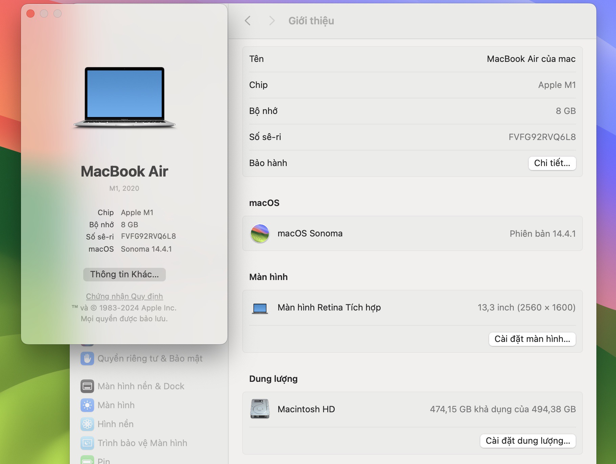
Task: Click the MacBook Air picture in About window
Action: pyautogui.click(x=125, y=97)
